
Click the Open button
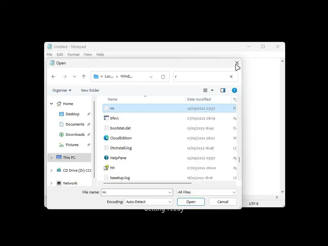click(x=191, y=202)
